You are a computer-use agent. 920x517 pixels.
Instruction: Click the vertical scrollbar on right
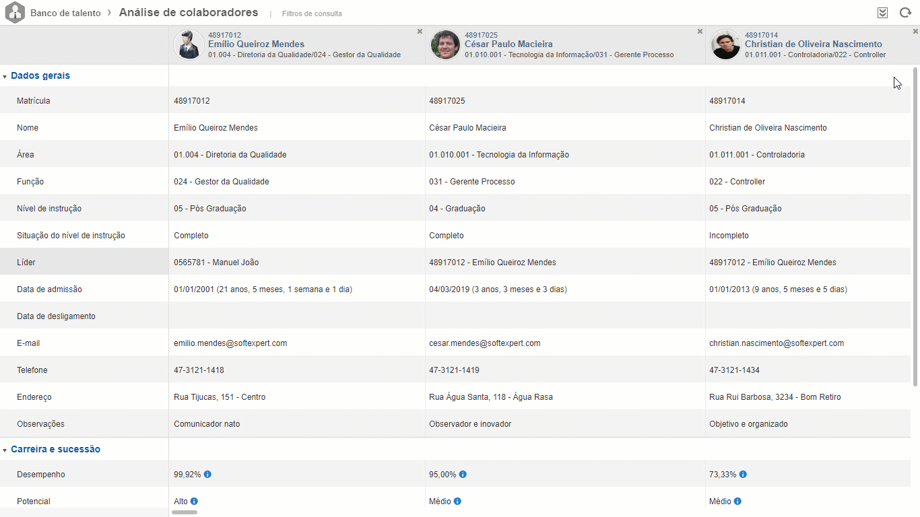click(x=915, y=226)
